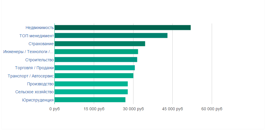Click the Строительство salary bar
Viewport: 267px width, 139px height.
click(96, 60)
